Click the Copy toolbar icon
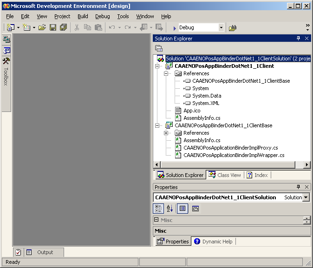Viewport: 313px width, 268px height. (x=87, y=27)
